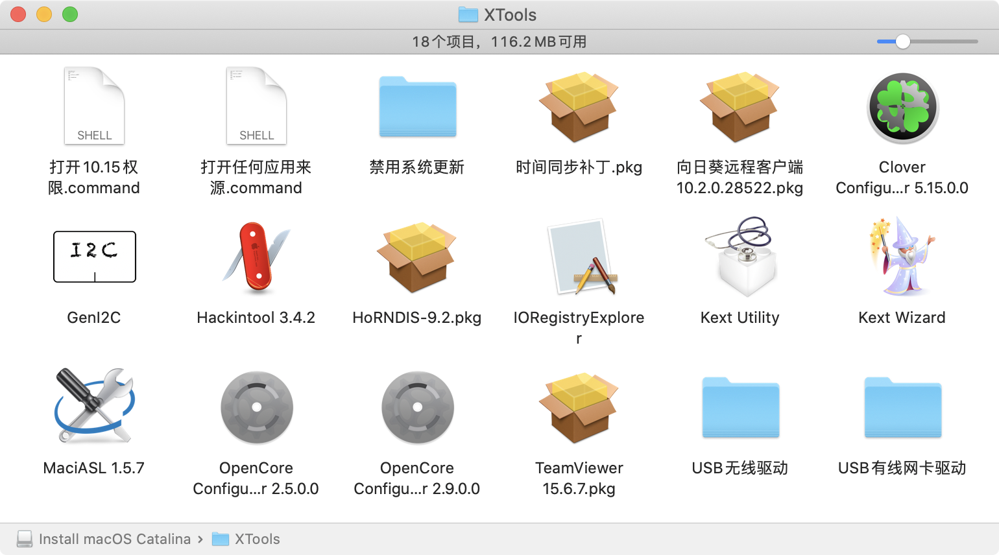Select the TeamViewer 15.6.7.pkg package icon
Screen dimensions: 999x555
579,408
